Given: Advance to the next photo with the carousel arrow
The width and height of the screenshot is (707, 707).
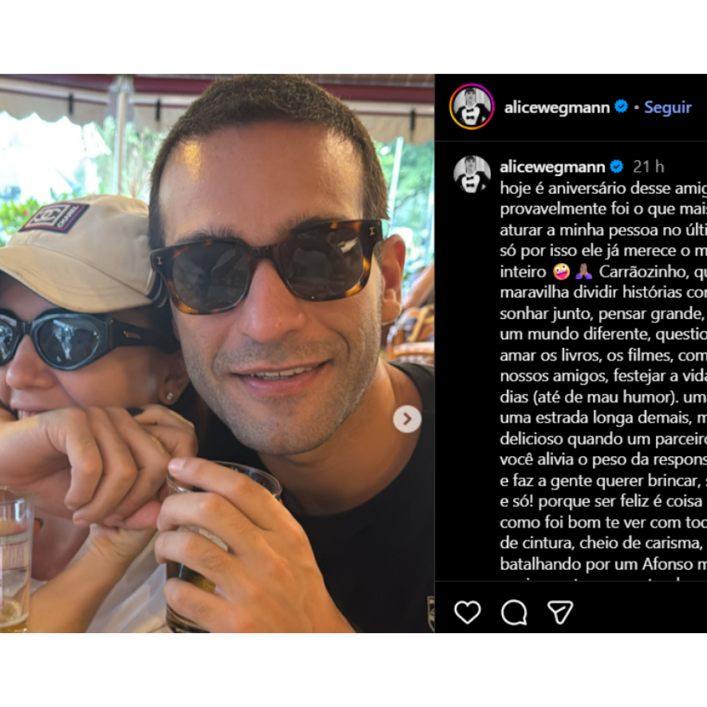Looking at the screenshot, I should coord(407,419).
